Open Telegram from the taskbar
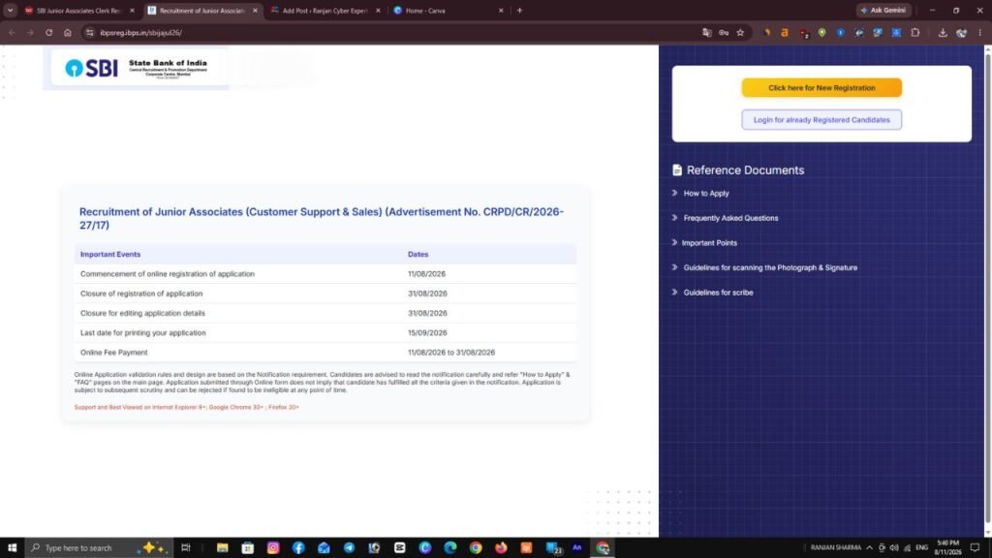The width and height of the screenshot is (992, 558). pyautogui.click(x=349, y=547)
